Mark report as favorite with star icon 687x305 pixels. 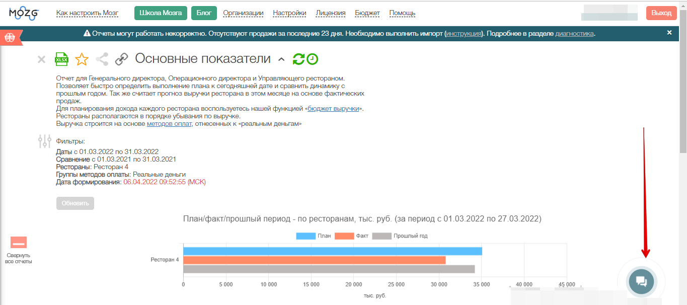pos(82,59)
